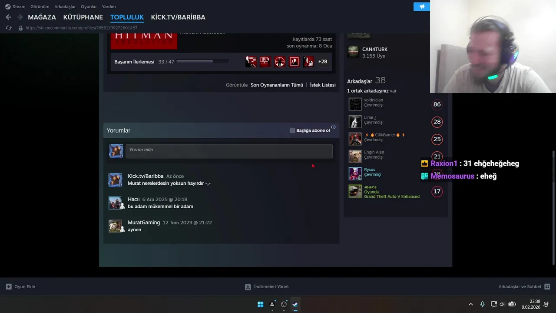Click the padlock icon beside the URL

click(x=20, y=28)
